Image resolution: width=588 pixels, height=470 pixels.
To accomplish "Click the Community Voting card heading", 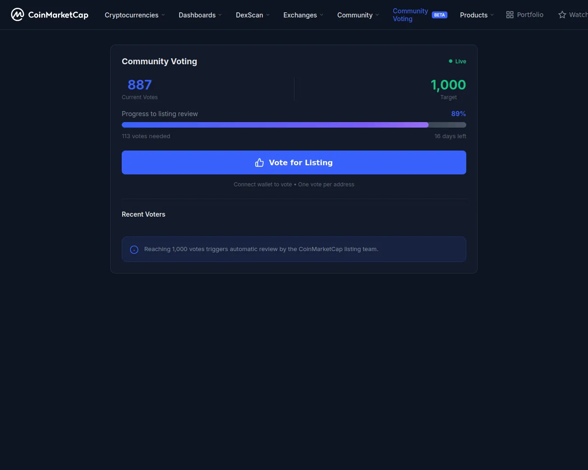I will [159, 62].
